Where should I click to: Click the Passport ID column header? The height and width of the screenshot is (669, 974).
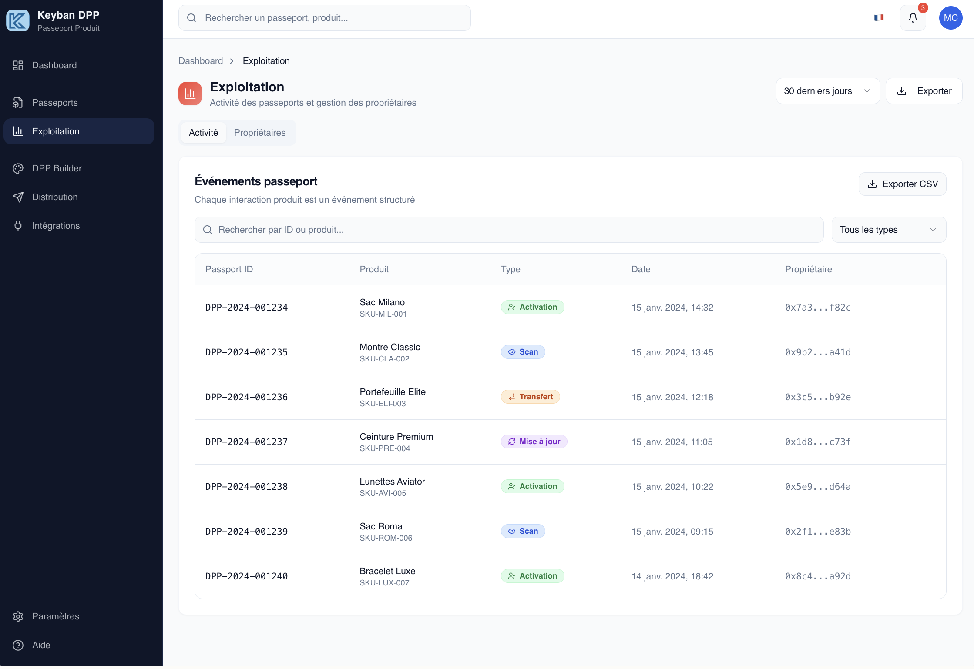tap(229, 269)
